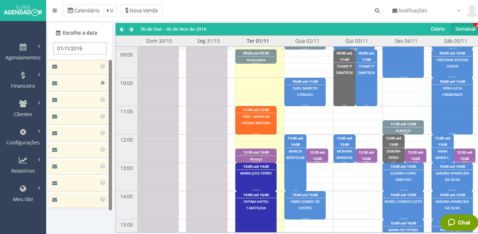Go to next week arrow
The width and height of the screenshot is (478, 234).
click(131, 29)
